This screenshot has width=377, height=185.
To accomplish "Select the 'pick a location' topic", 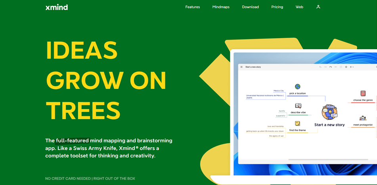I will (x=297, y=93).
